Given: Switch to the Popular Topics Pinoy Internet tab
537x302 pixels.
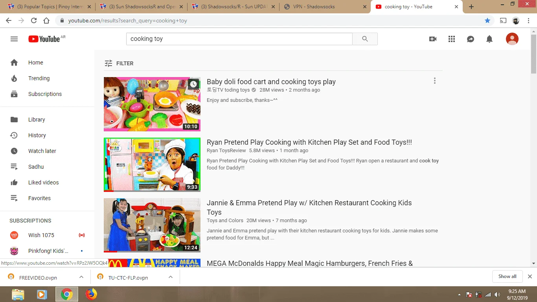Looking at the screenshot, I should click(x=49, y=7).
